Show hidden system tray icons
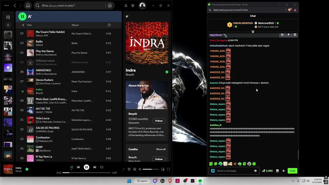 pos(293,181)
